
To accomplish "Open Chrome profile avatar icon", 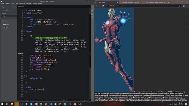I will 183,6.
